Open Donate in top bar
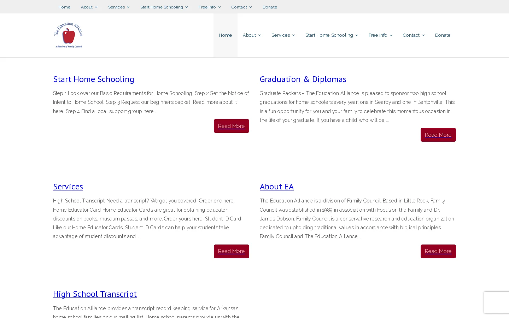The height and width of the screenshot is (318, 509). tap(270, 7)
